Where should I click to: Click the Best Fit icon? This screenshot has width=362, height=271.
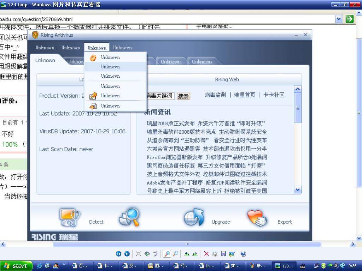pos(139,254)
